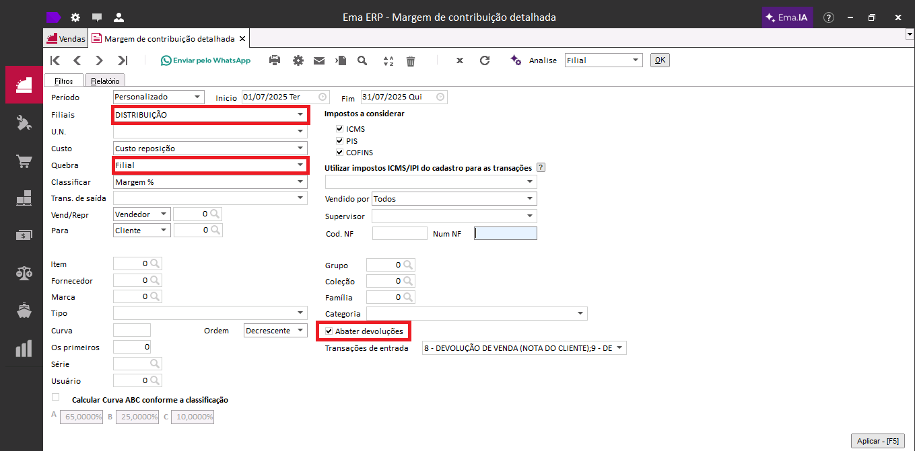Switch to the Vendas tab
Image resolution: width=915 pixels, height=451 pixels.
click(67, 39)
